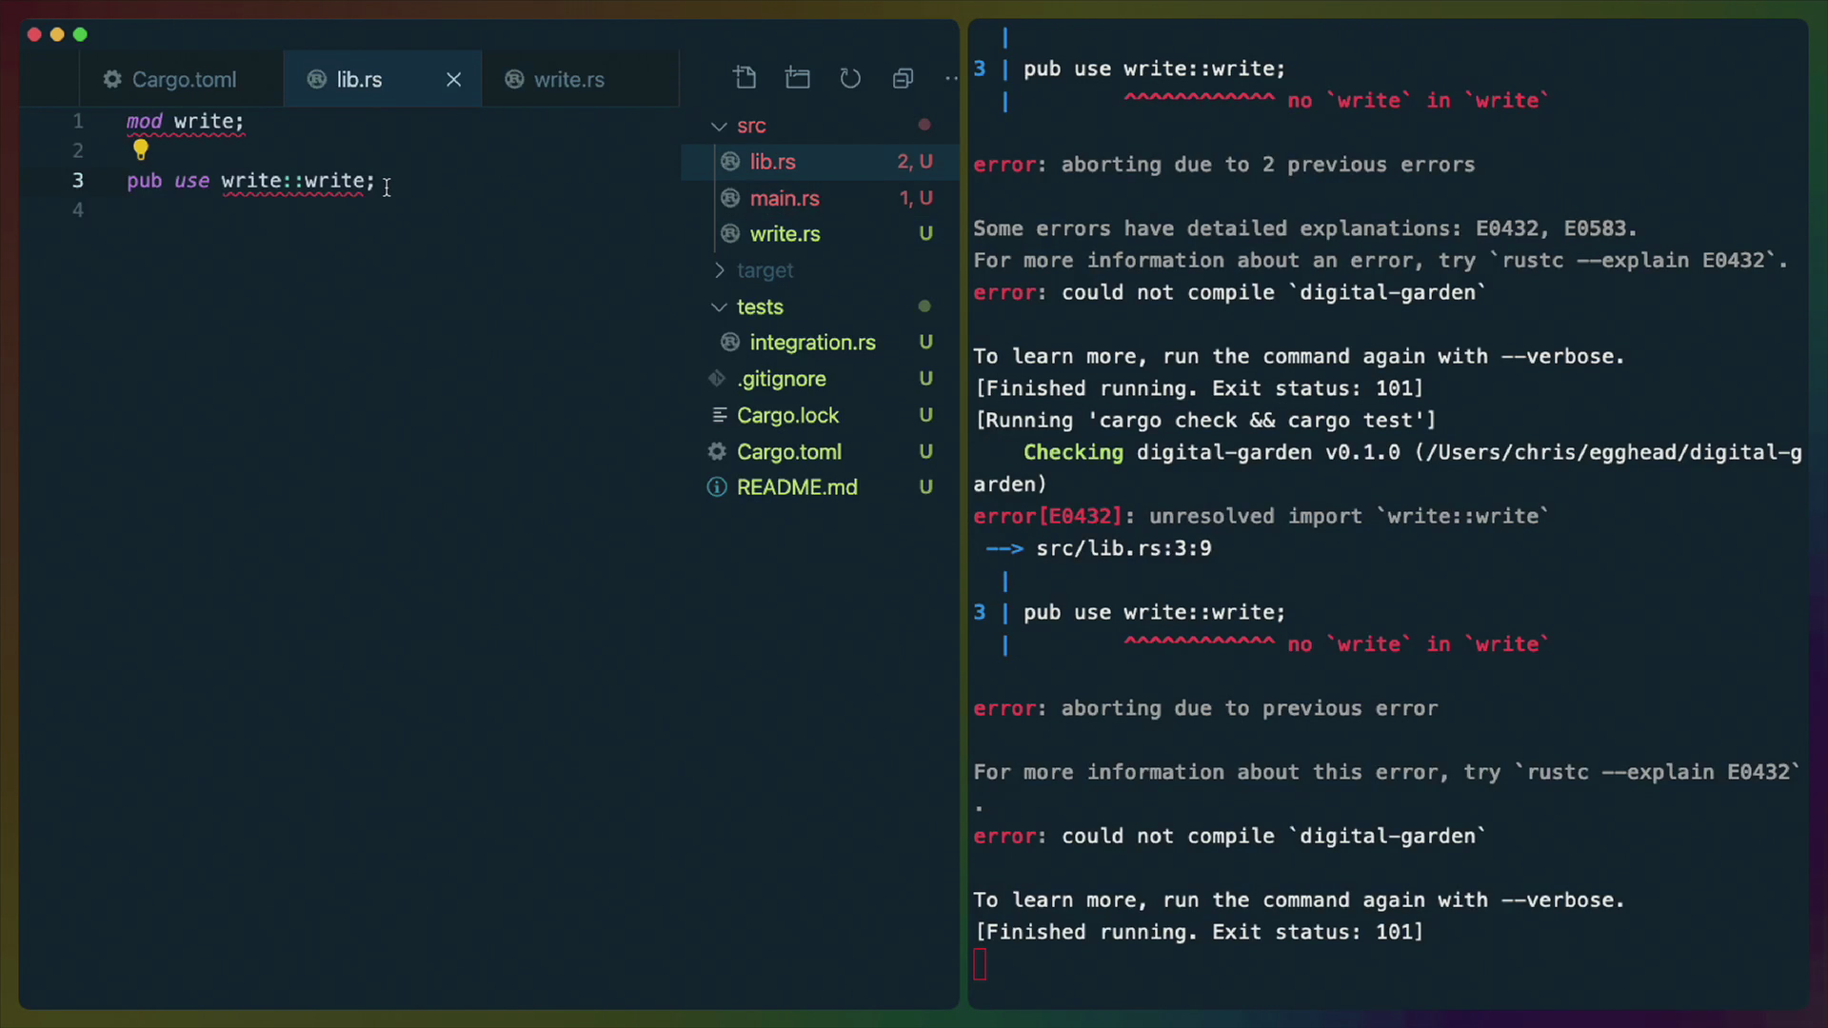Image resolution: width=1828 pixels, height=1028 pixels.
Task: Collapse the src folder
Action: [x=717, y=125]
